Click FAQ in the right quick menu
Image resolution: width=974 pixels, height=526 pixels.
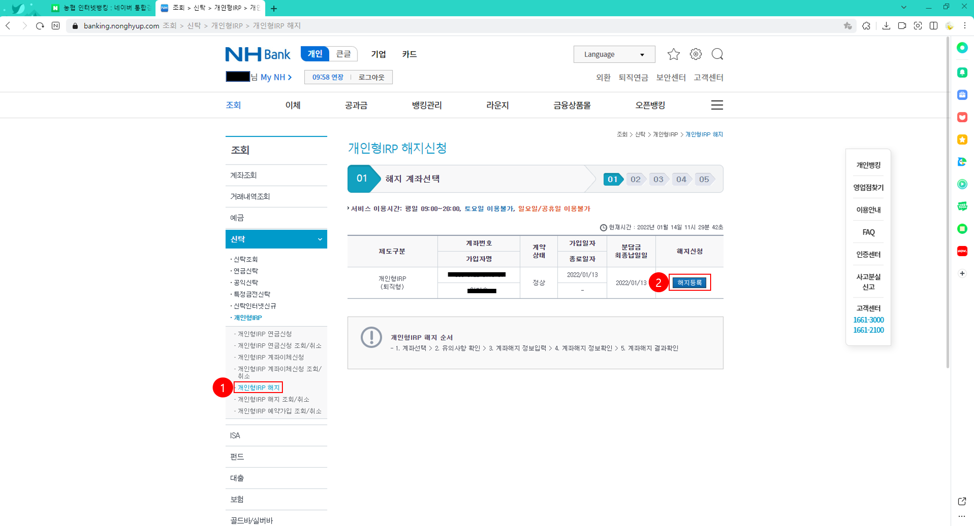click(868, 232)
